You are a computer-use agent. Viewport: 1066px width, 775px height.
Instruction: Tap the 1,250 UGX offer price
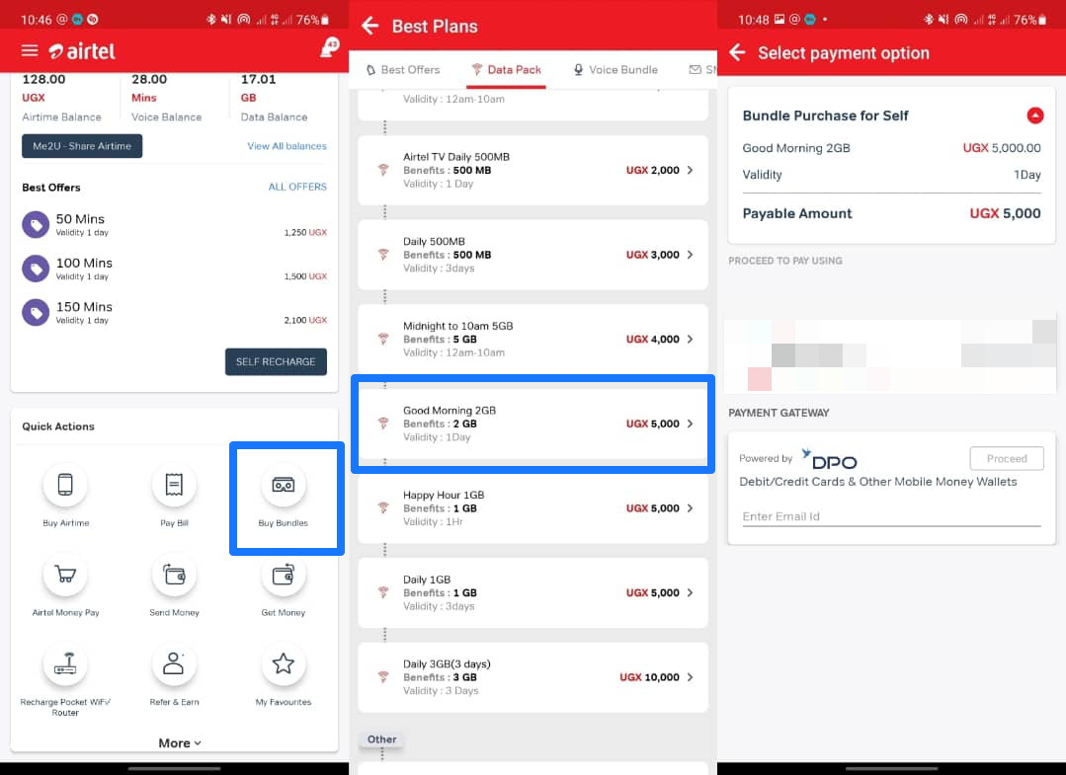(x=305, y=232)
